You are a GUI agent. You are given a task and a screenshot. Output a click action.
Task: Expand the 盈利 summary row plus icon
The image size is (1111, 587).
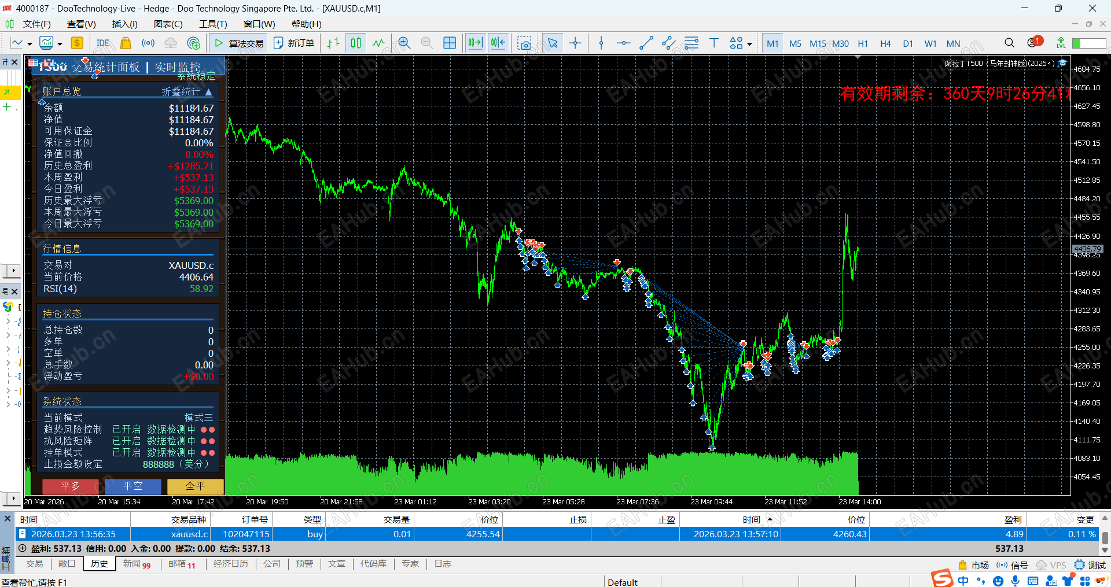tap(23, 548)
